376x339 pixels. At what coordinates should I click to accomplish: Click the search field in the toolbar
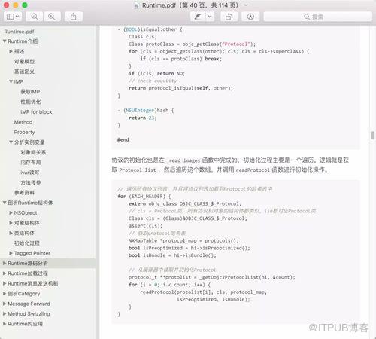[x=317, y=17]
